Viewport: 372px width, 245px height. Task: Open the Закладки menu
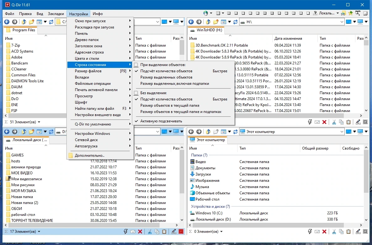pos(56,13)
